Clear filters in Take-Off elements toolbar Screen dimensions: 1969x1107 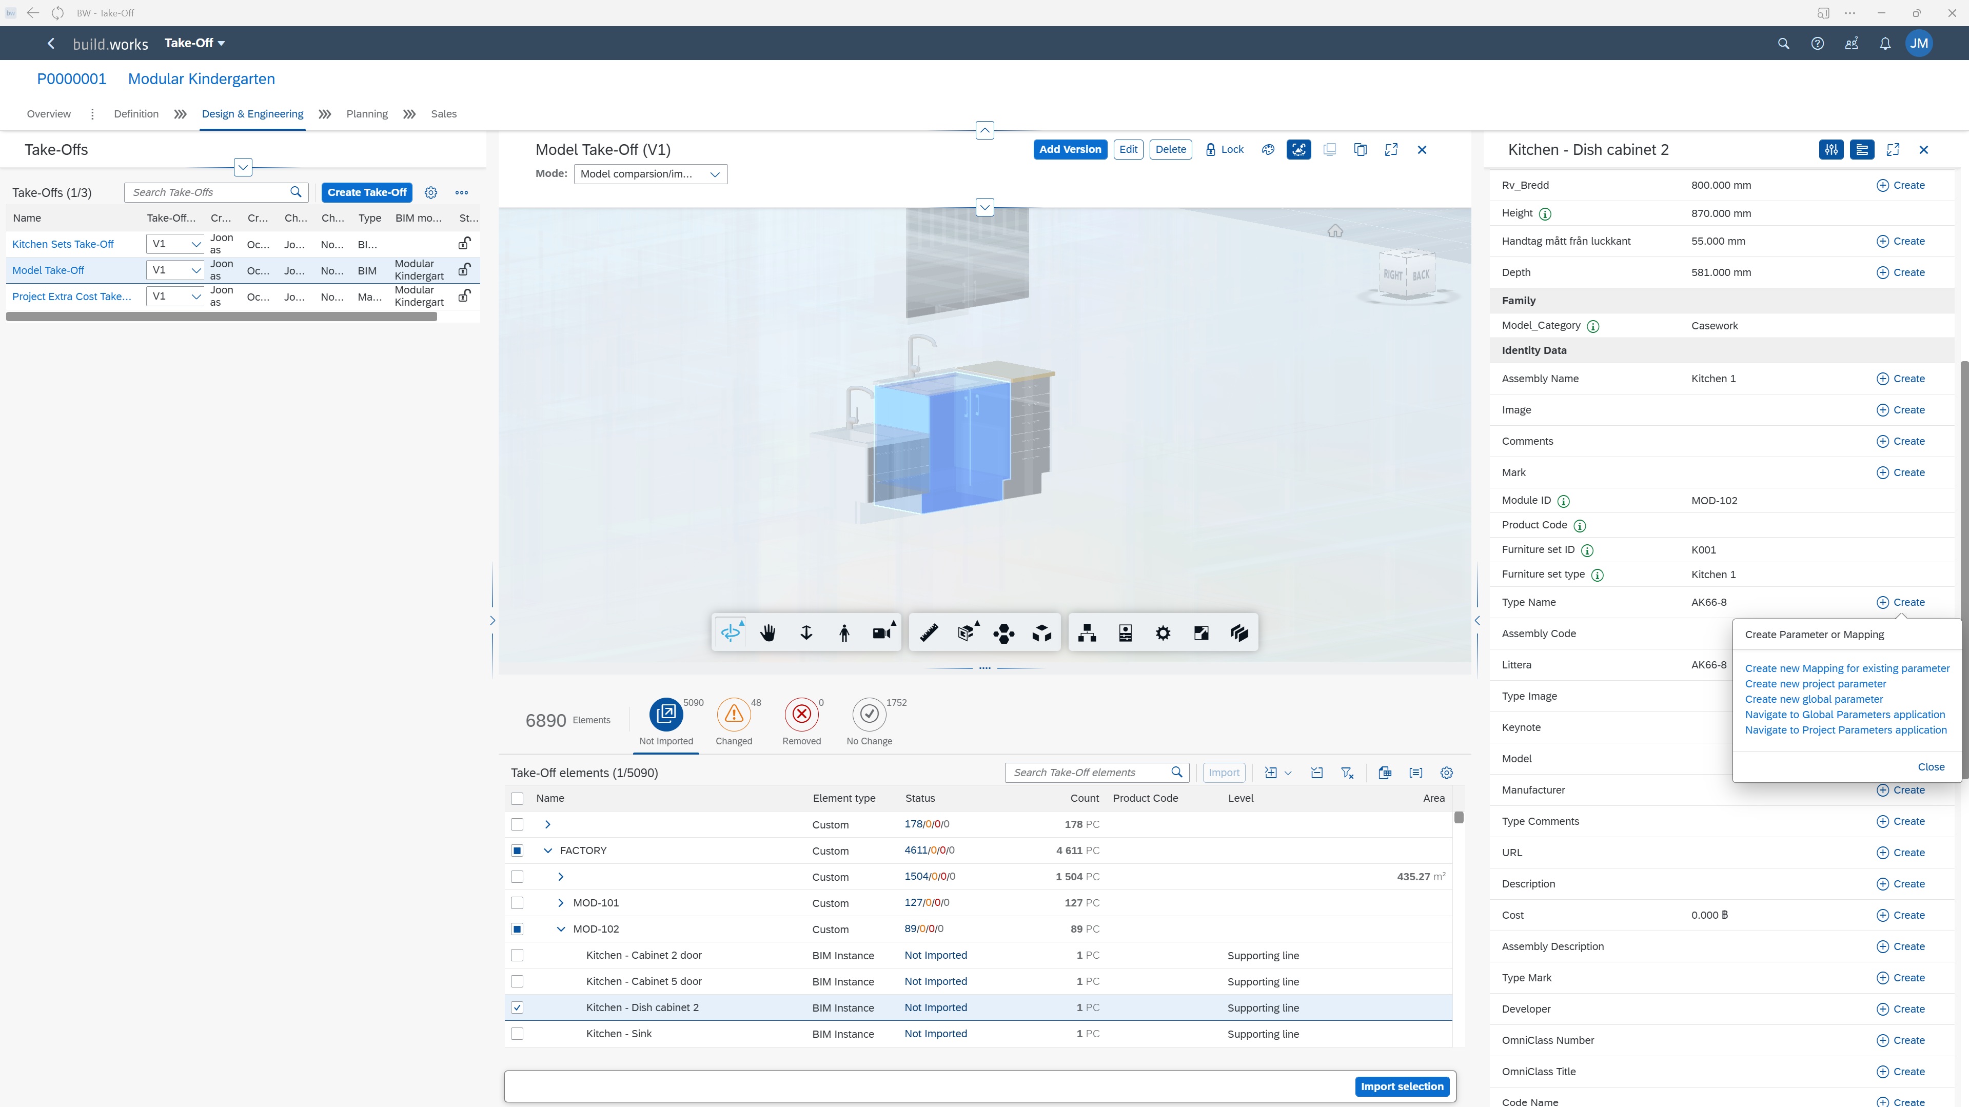coord(1348,773)
